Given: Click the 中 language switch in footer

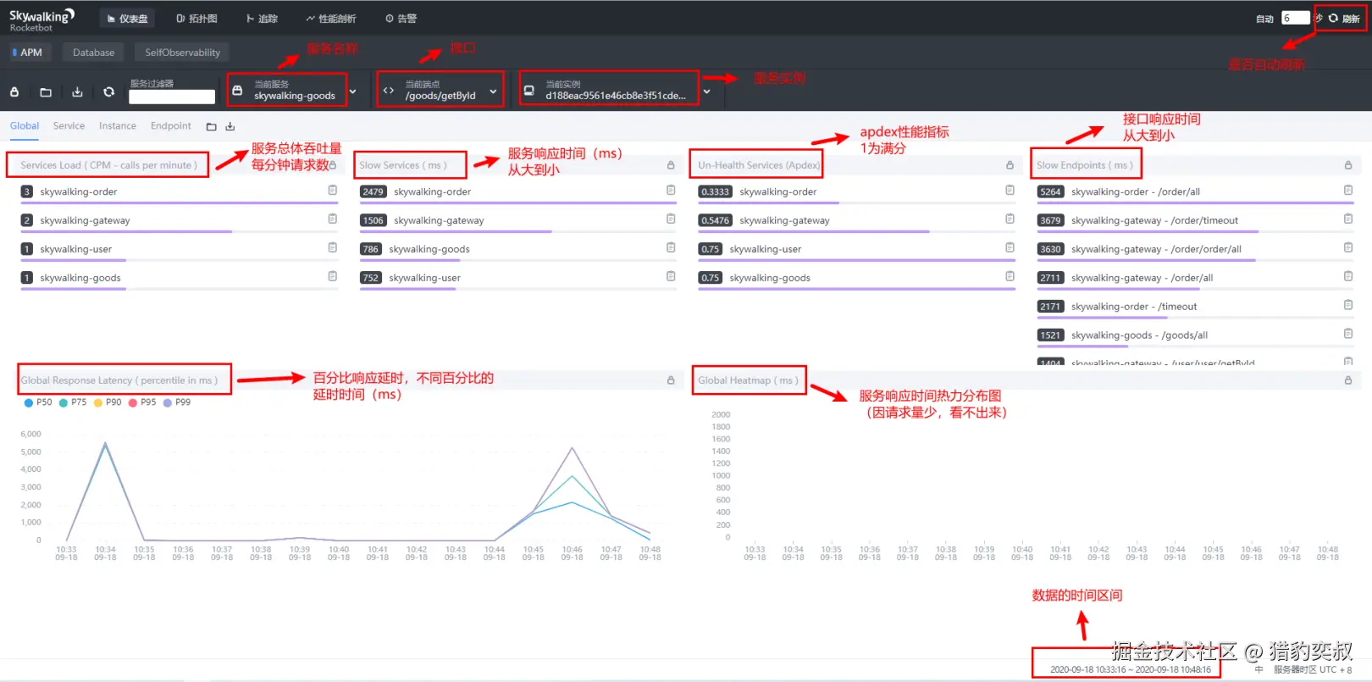Looking at the screenshot, I should 1259,669.
